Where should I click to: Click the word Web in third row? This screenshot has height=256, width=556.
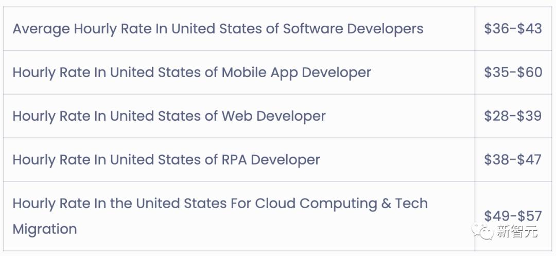237,116
